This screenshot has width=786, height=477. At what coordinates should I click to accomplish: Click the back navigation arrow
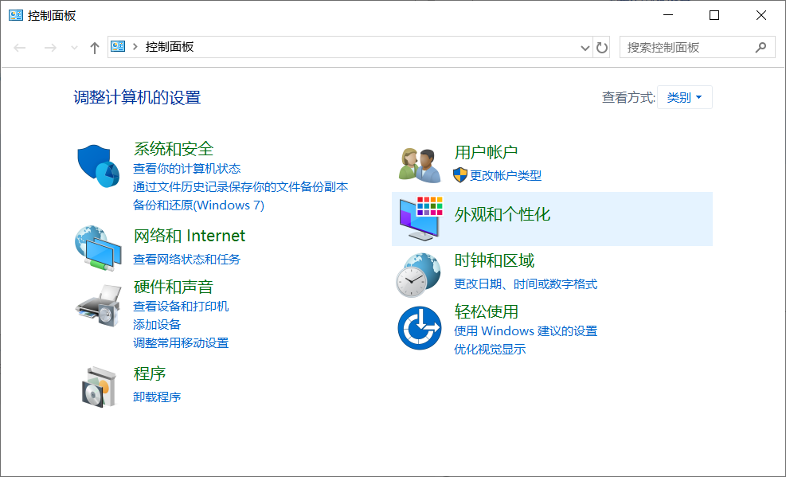(x=20, y=48)
